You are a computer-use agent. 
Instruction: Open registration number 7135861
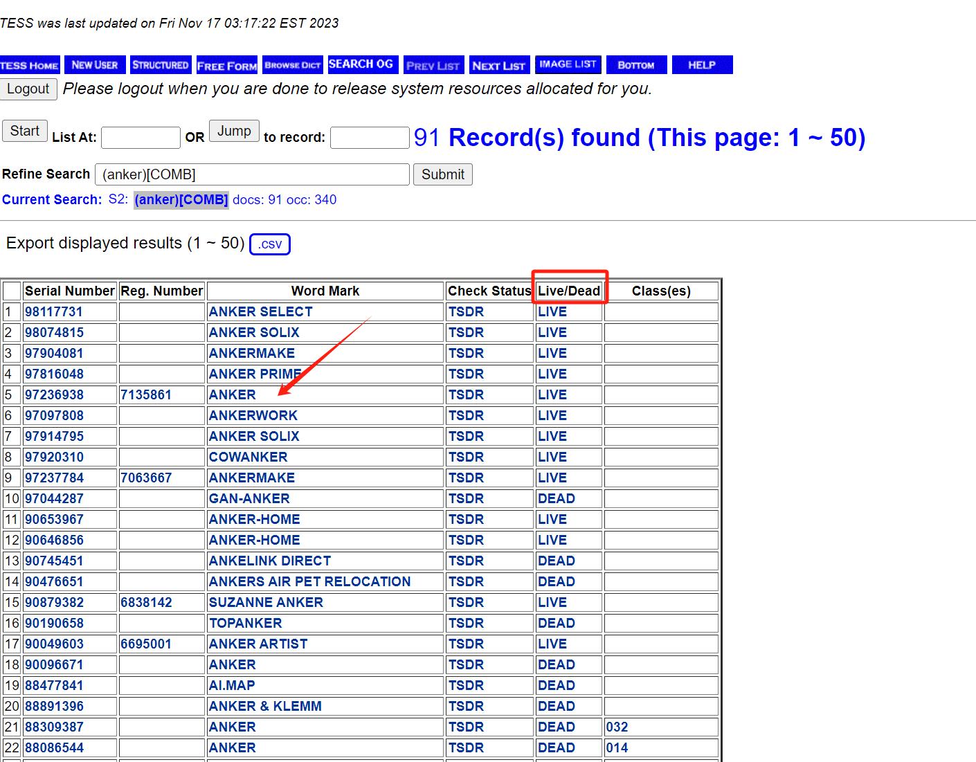pyautogui.click(x=146, y=395)
